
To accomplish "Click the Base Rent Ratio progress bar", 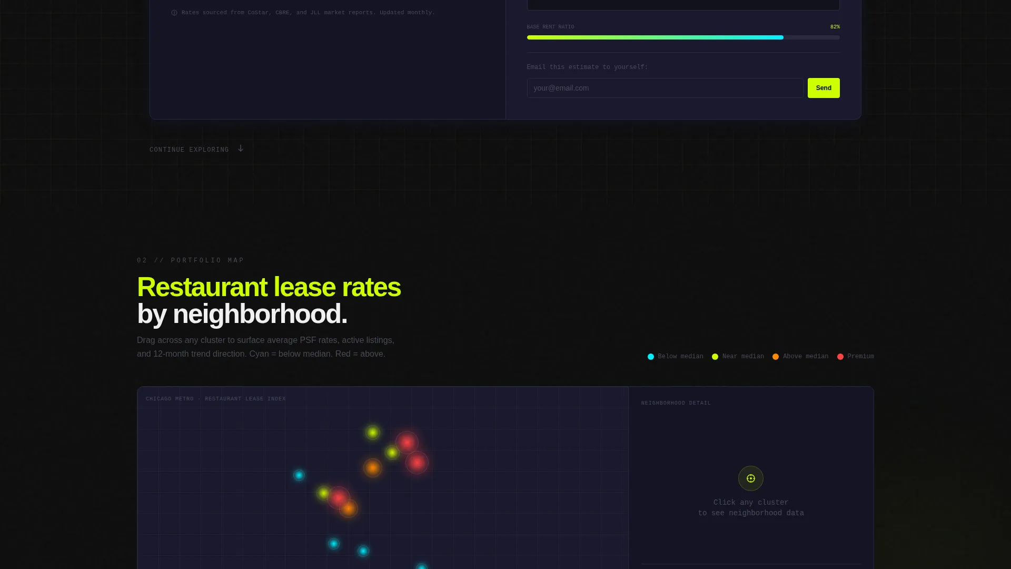I will (683, 37).
